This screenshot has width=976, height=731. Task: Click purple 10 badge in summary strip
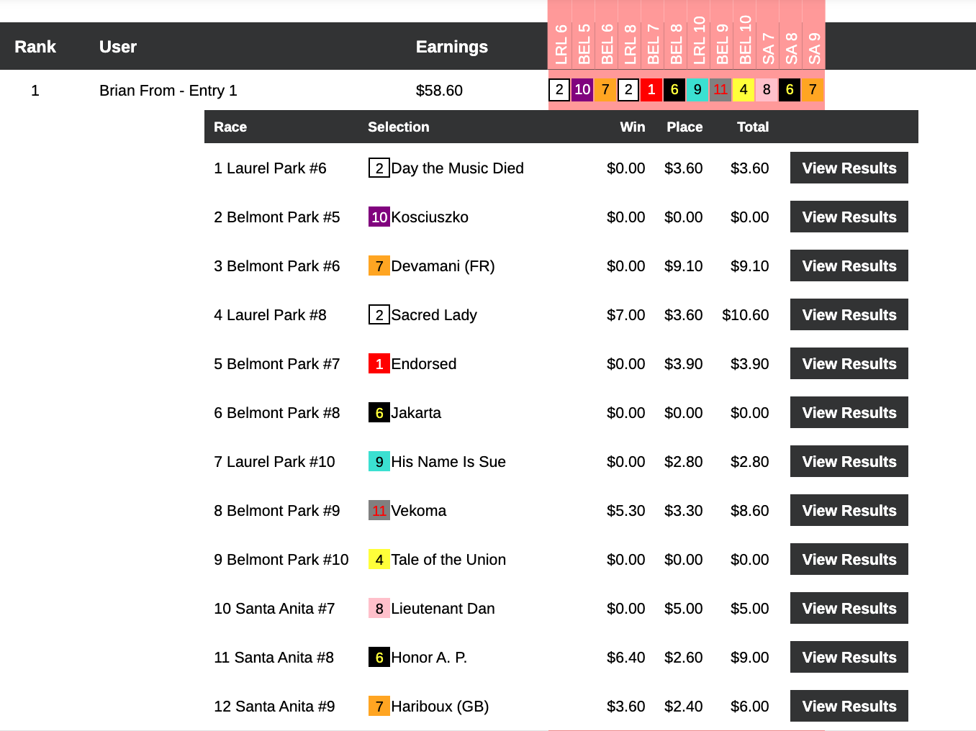[582, 90]
